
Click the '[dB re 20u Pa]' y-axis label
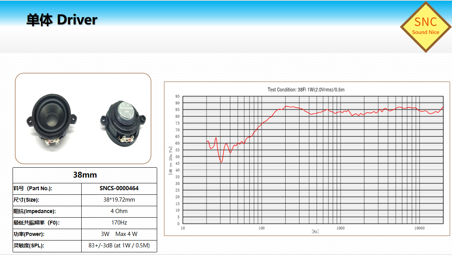(x=171, y=160)
